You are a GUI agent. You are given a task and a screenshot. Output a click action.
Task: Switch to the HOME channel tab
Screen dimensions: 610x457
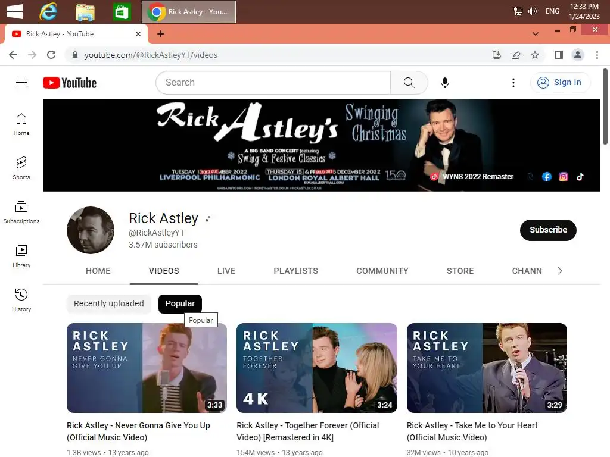click(x=98, y=271)
